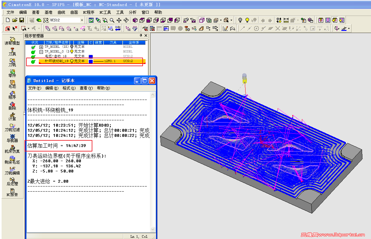Click the 刀轨/程序名称 column header
371x239 pixels.
click(57, 43)
